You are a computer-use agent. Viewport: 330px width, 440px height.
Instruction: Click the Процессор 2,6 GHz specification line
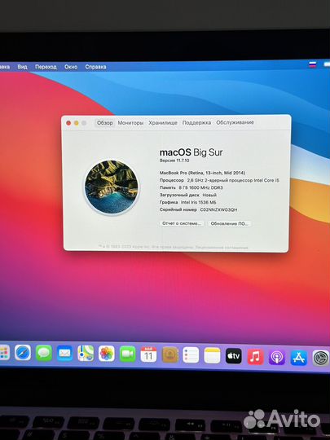click(x=219, y=180)
